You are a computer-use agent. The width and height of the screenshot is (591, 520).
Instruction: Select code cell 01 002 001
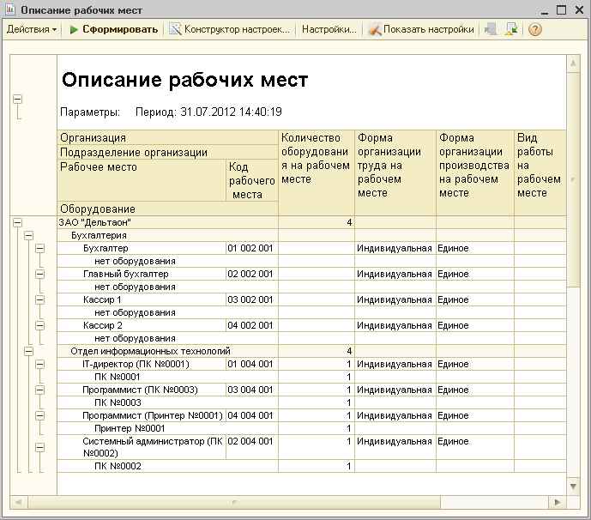[252, 248]
